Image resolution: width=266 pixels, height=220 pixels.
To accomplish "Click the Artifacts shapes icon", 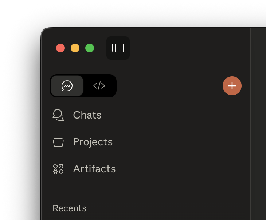I will pos(58,169).
